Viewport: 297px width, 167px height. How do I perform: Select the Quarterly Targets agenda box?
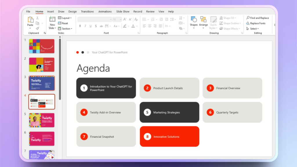[x=232, y=112]
